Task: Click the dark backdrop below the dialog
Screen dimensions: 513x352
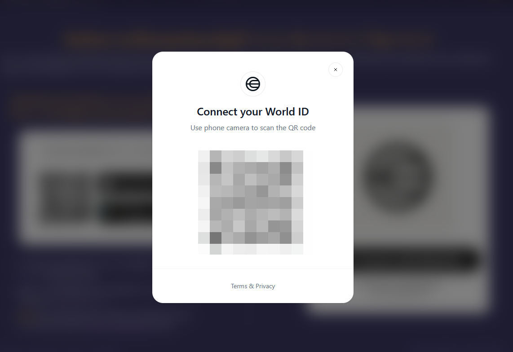Action: pyautogui.click(x=253, y=327)
